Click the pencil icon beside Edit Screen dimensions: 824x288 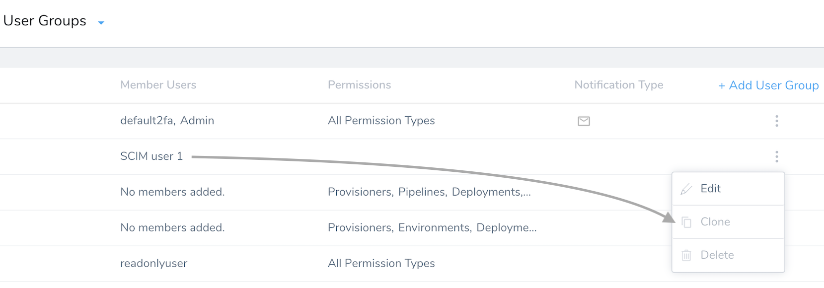click(x=686, y=189)
